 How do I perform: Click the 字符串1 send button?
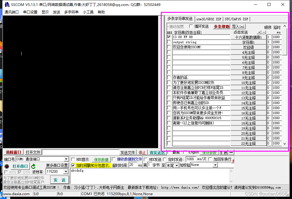(248, 42)
